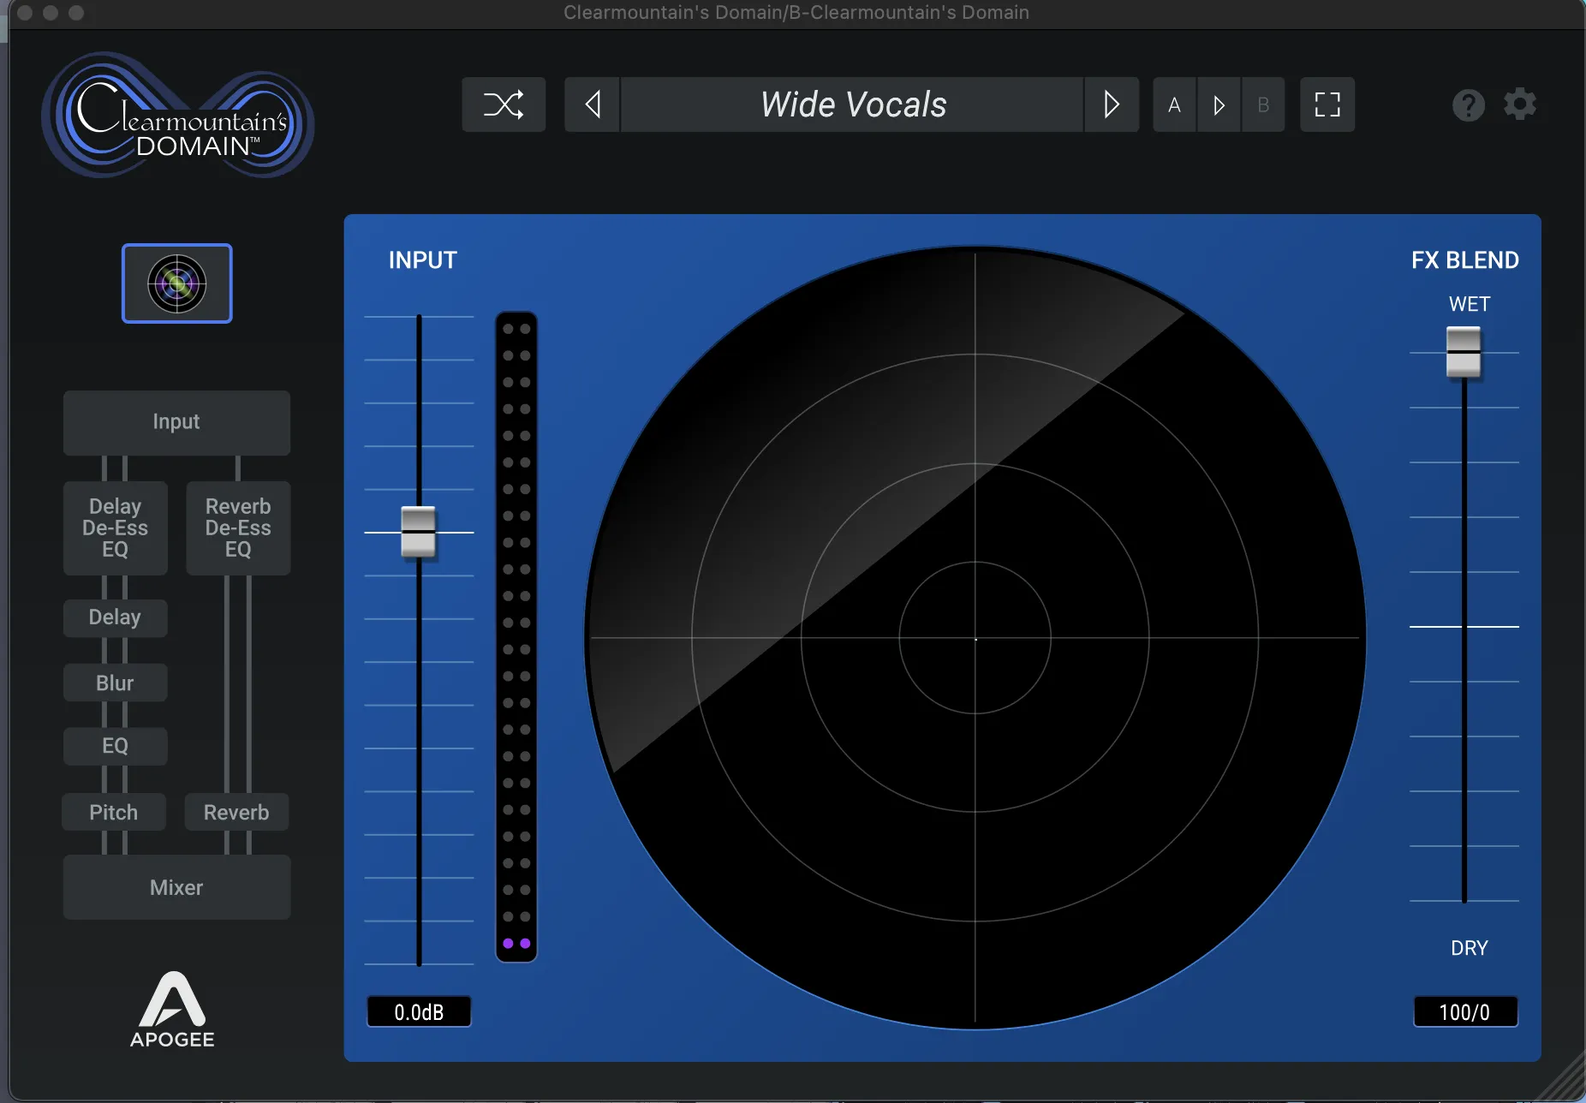Open the Mixer module
This screenshot has width=1586, height=1103.
click(176, 887)
